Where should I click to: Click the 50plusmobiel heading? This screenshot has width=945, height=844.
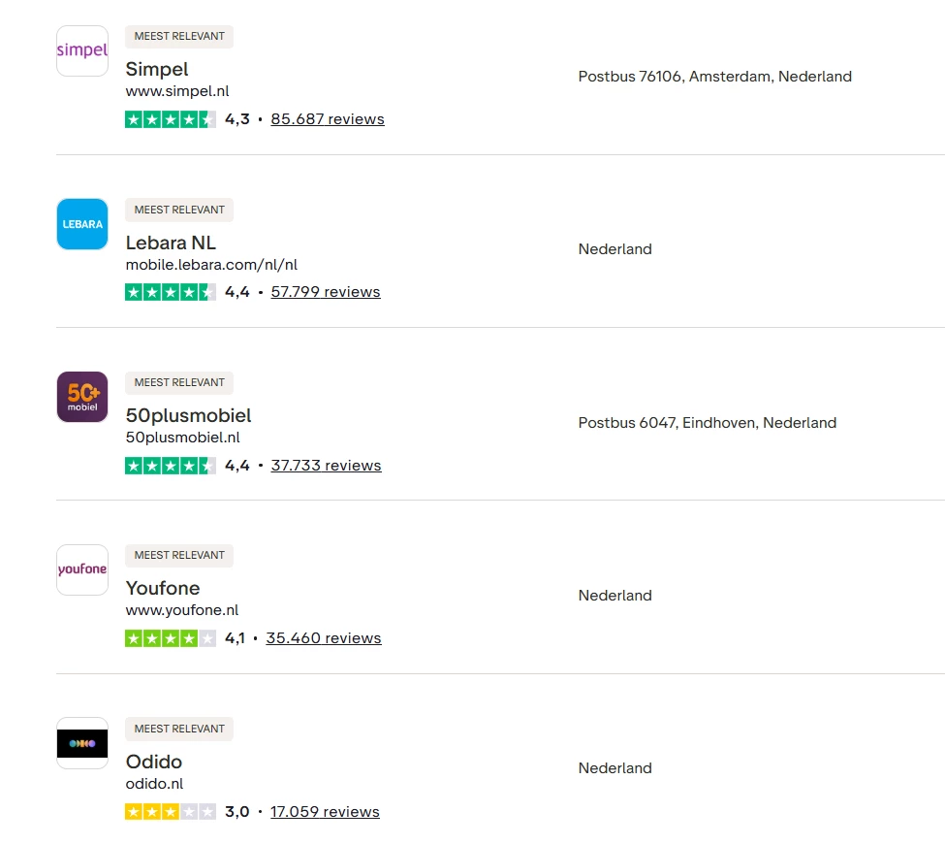coord(188,415)
